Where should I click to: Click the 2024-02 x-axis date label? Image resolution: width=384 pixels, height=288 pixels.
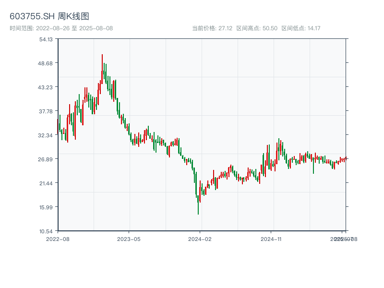[201, 239]
